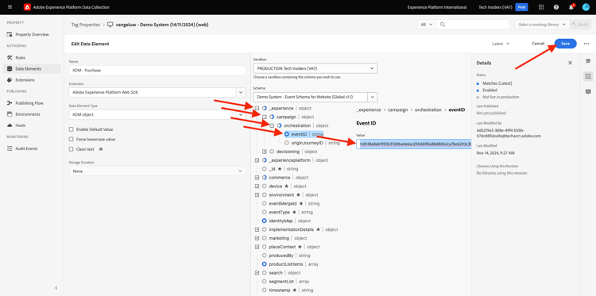Open Property Overview in sidebar

pyautogui.click(x=32, y=35)
